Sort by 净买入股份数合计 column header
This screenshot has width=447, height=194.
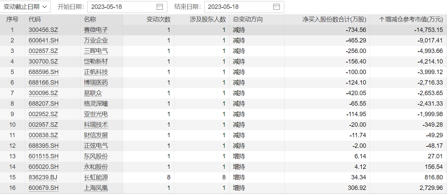pos(334,19)
